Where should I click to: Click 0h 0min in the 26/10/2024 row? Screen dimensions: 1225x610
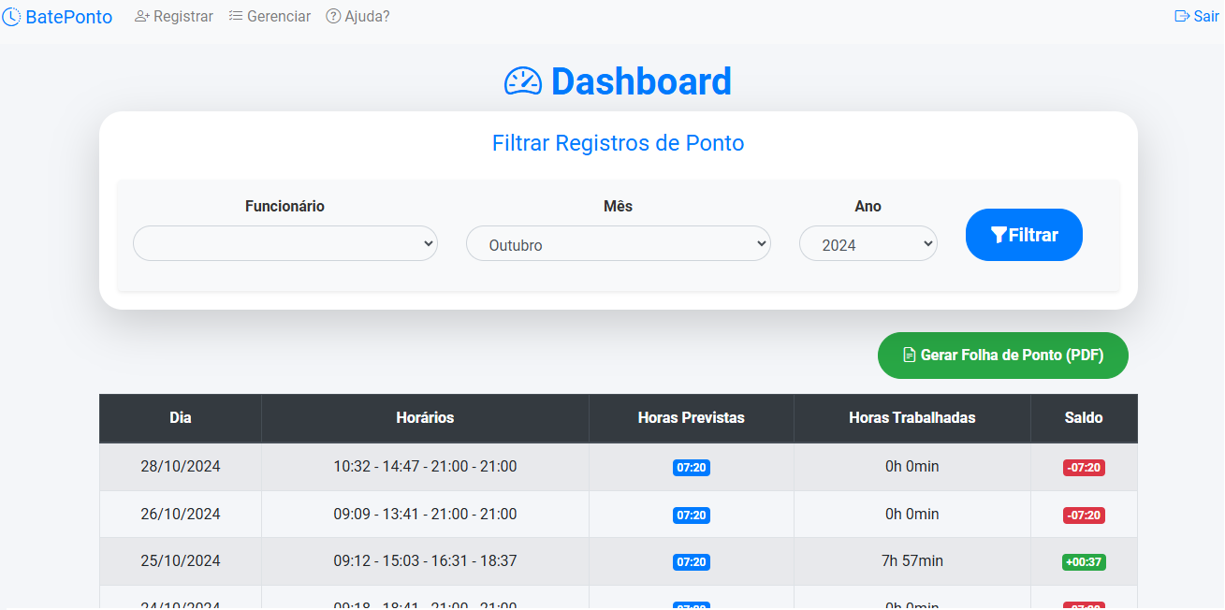912,515
